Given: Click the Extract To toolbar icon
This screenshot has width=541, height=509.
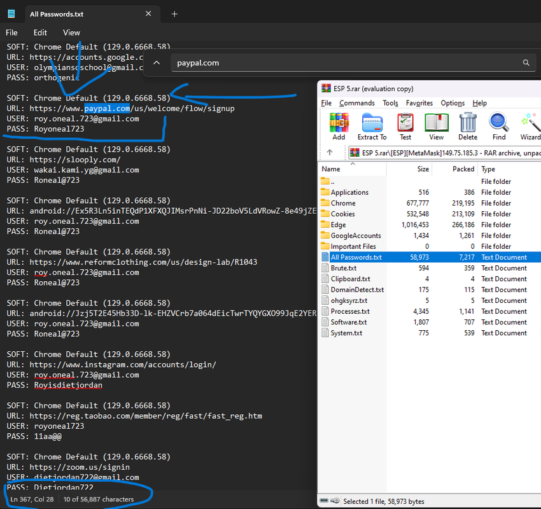Looking at the screenshot, I should 372,123.
